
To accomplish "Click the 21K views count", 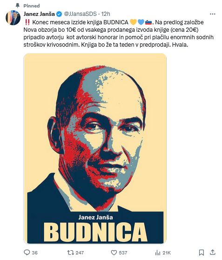I will point(167,253).
